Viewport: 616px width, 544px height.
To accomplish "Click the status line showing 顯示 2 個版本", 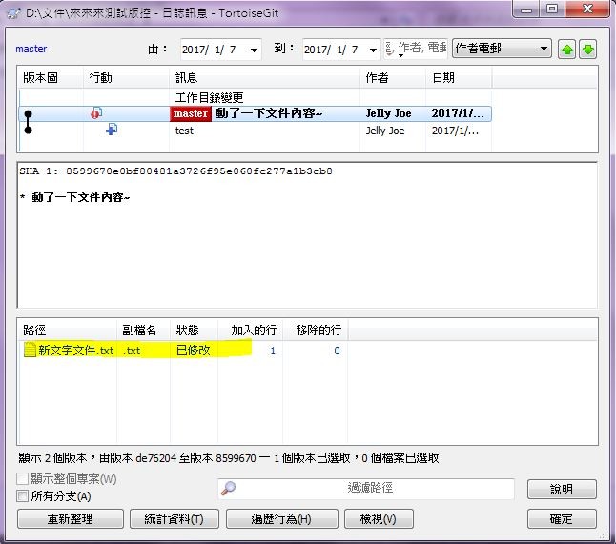I will tap(229, 458).
